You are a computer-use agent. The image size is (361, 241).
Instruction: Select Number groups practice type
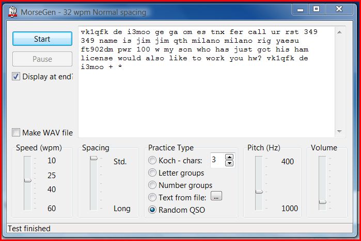click(152, 185)
